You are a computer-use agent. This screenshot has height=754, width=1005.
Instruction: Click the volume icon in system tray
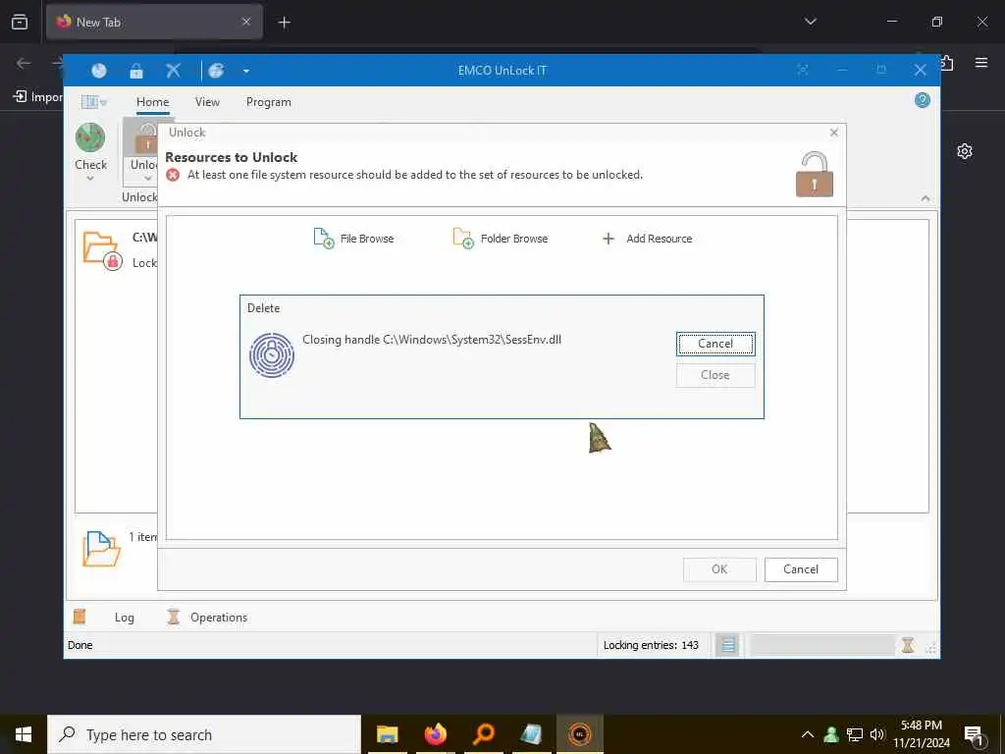(x=876, y=734)
